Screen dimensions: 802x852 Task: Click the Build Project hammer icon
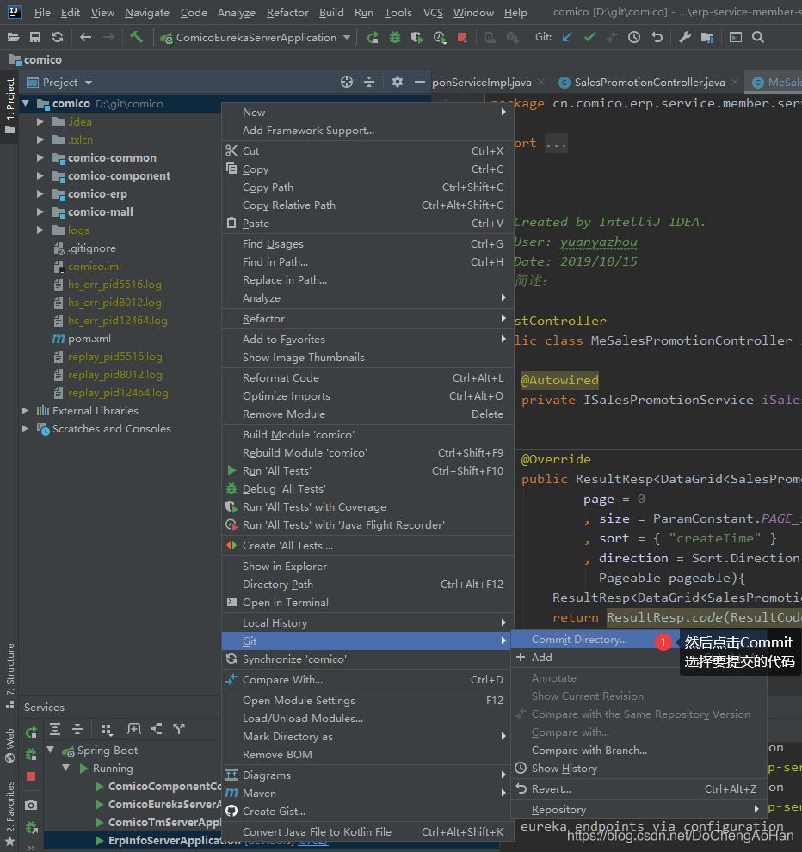pyautogui.click(x=136, y=37)
